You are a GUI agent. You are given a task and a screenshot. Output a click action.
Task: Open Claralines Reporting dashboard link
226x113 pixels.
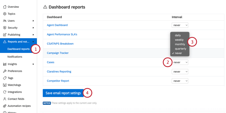tap(59, 72)
